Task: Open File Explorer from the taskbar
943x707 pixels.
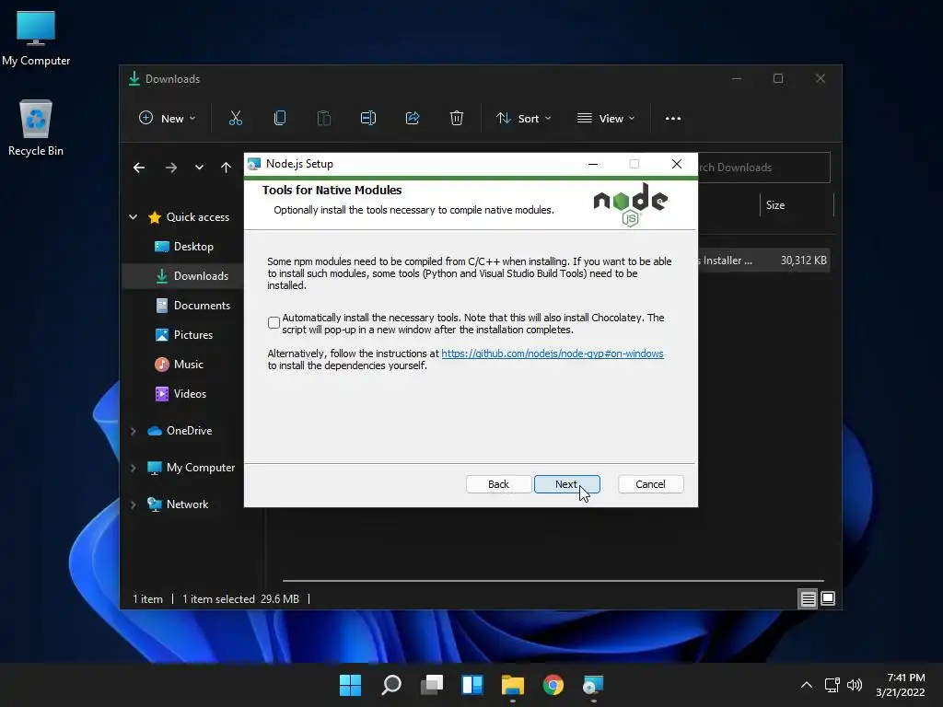Action: 512,685
